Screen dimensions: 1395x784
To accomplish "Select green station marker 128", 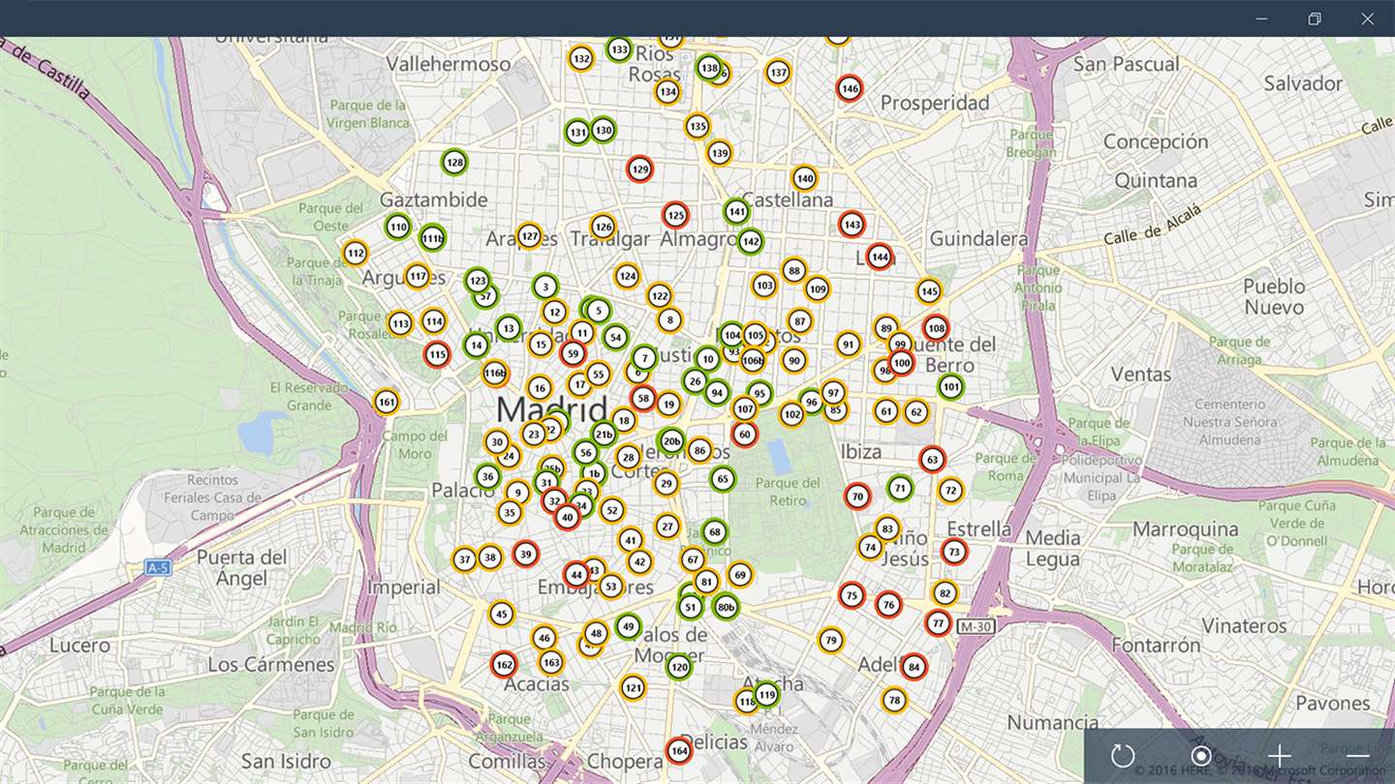I will (454, 163).
